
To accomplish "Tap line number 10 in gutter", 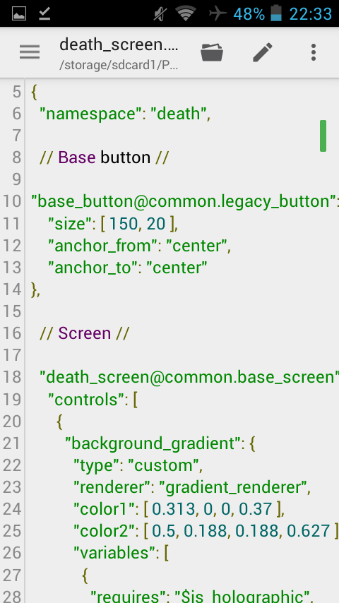I will 12,201.
